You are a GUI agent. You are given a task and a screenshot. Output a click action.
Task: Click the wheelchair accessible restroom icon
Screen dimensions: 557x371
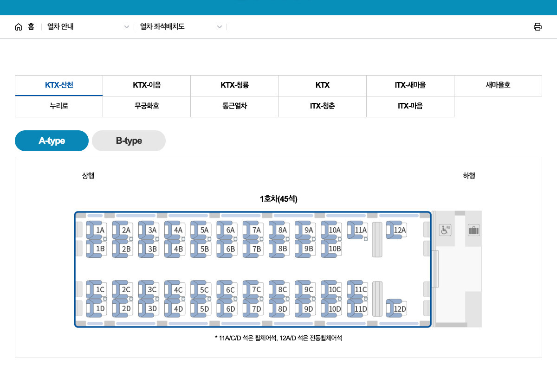pyautogui.click(x=445, y=230)
